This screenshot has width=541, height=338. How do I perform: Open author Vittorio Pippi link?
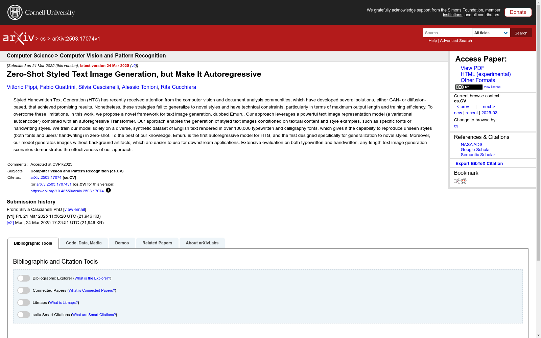click(22, 87)
